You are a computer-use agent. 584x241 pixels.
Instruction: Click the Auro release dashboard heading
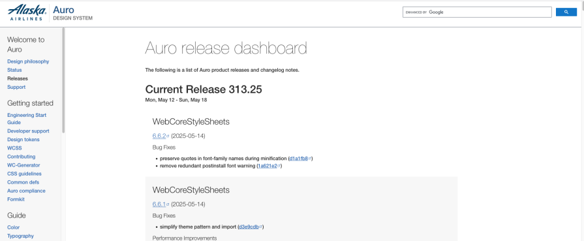point(226,48)
